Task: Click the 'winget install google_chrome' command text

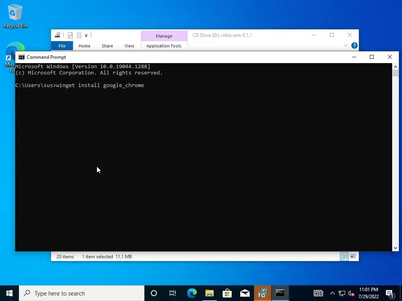Action: point(100,85)
